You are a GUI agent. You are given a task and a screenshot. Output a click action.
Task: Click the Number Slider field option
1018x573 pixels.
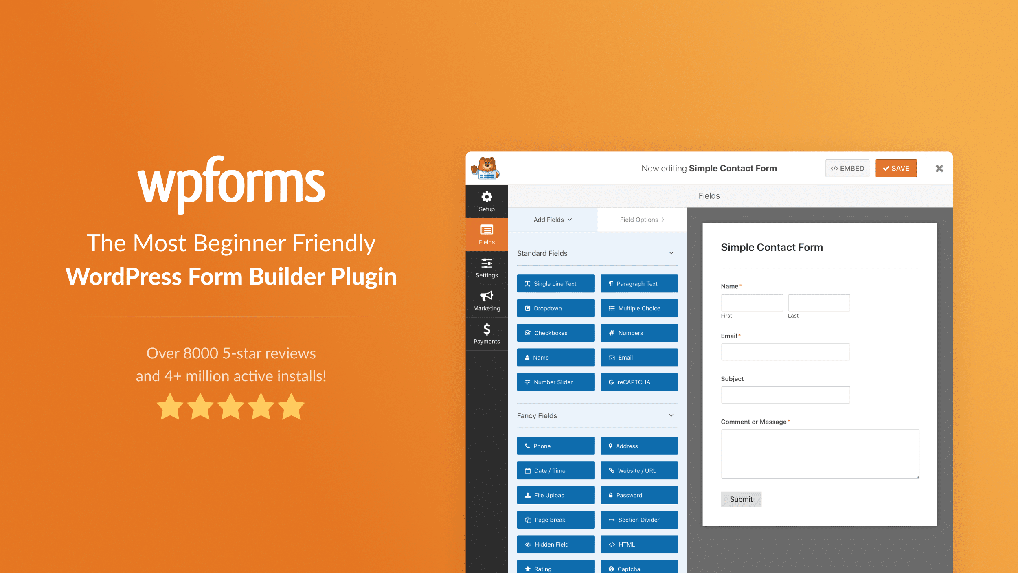click(x=555, y=381)
